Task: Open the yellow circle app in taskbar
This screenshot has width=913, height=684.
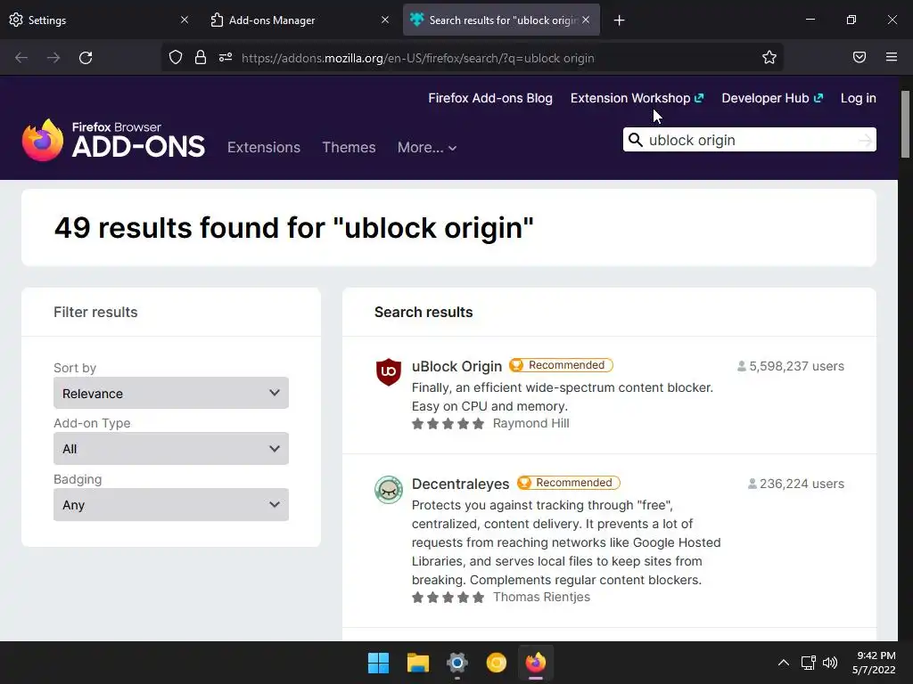Action: click(496, 663)
